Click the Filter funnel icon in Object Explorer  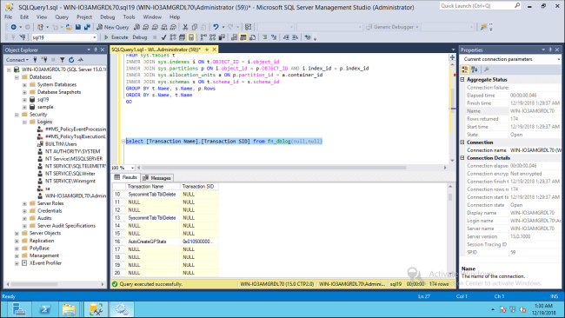click(63, 60)
